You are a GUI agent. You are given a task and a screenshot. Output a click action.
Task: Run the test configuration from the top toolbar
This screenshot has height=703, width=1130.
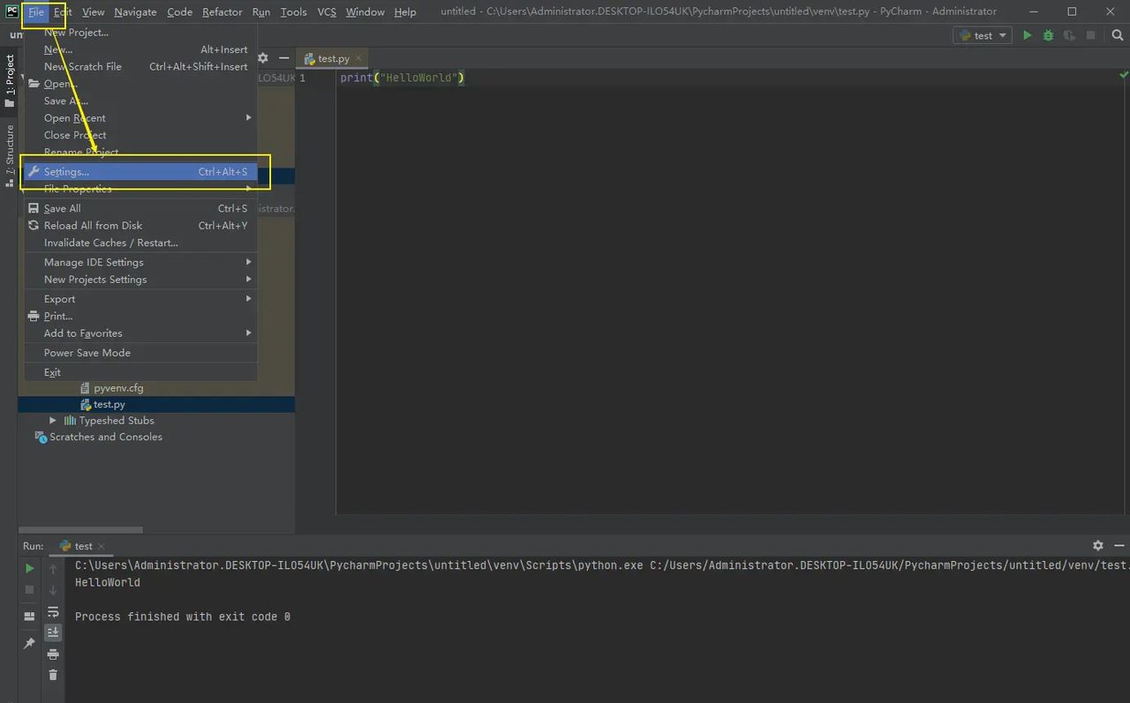point(1027,35)
